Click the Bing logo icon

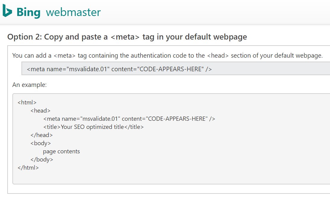point(7,11)
